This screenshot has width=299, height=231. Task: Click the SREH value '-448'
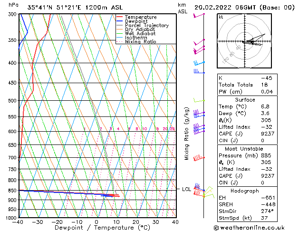point(268,204)
